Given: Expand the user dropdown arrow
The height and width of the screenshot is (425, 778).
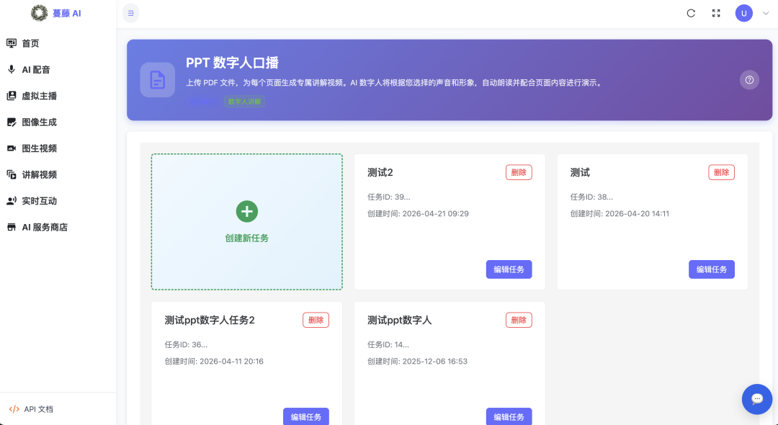Looking at the screenshot, I should click(766, 14).
